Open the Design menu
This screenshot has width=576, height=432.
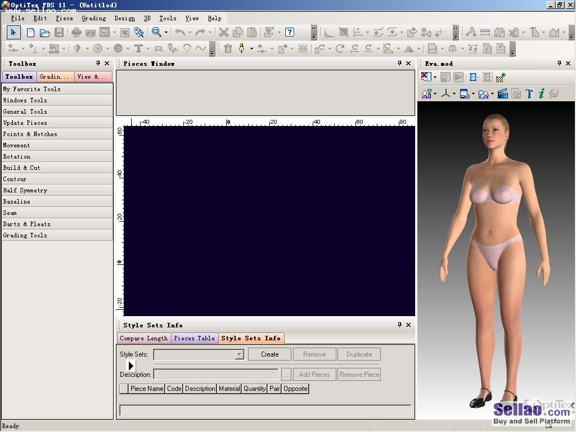point(124,19)
